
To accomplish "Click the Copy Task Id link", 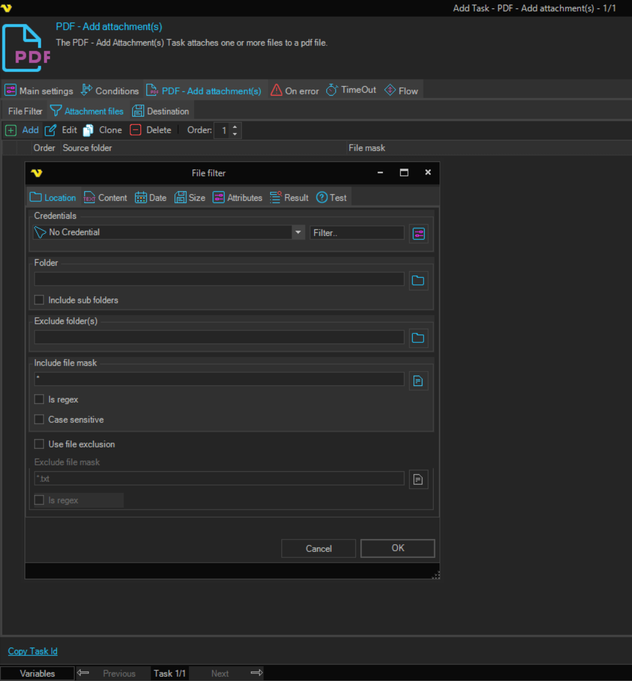I will point(33,651).
